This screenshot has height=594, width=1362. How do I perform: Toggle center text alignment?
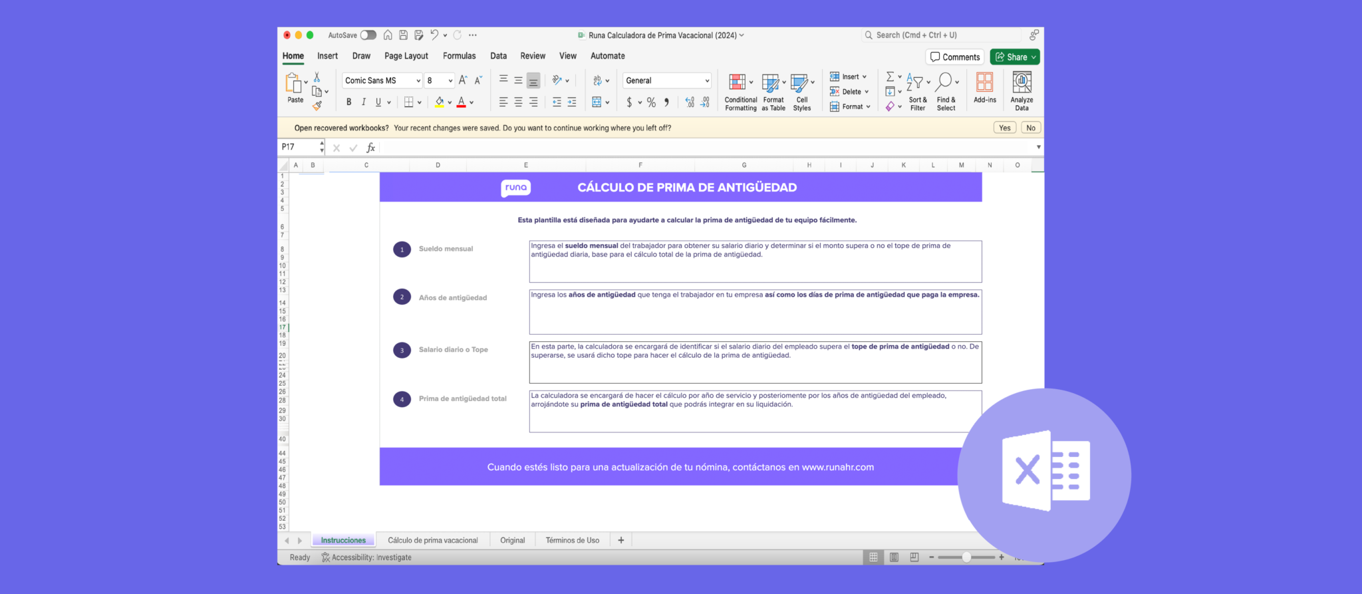(x=518, y=102)
